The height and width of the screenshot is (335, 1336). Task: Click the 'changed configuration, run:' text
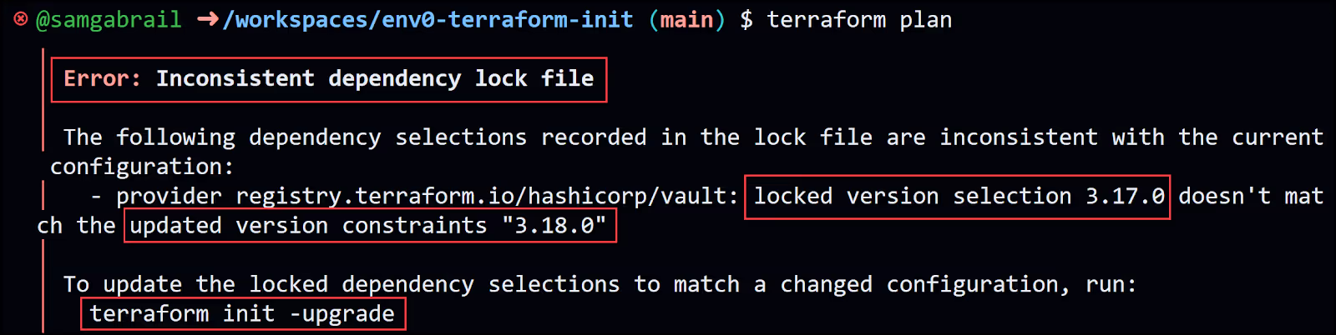[x=959, y=285]
